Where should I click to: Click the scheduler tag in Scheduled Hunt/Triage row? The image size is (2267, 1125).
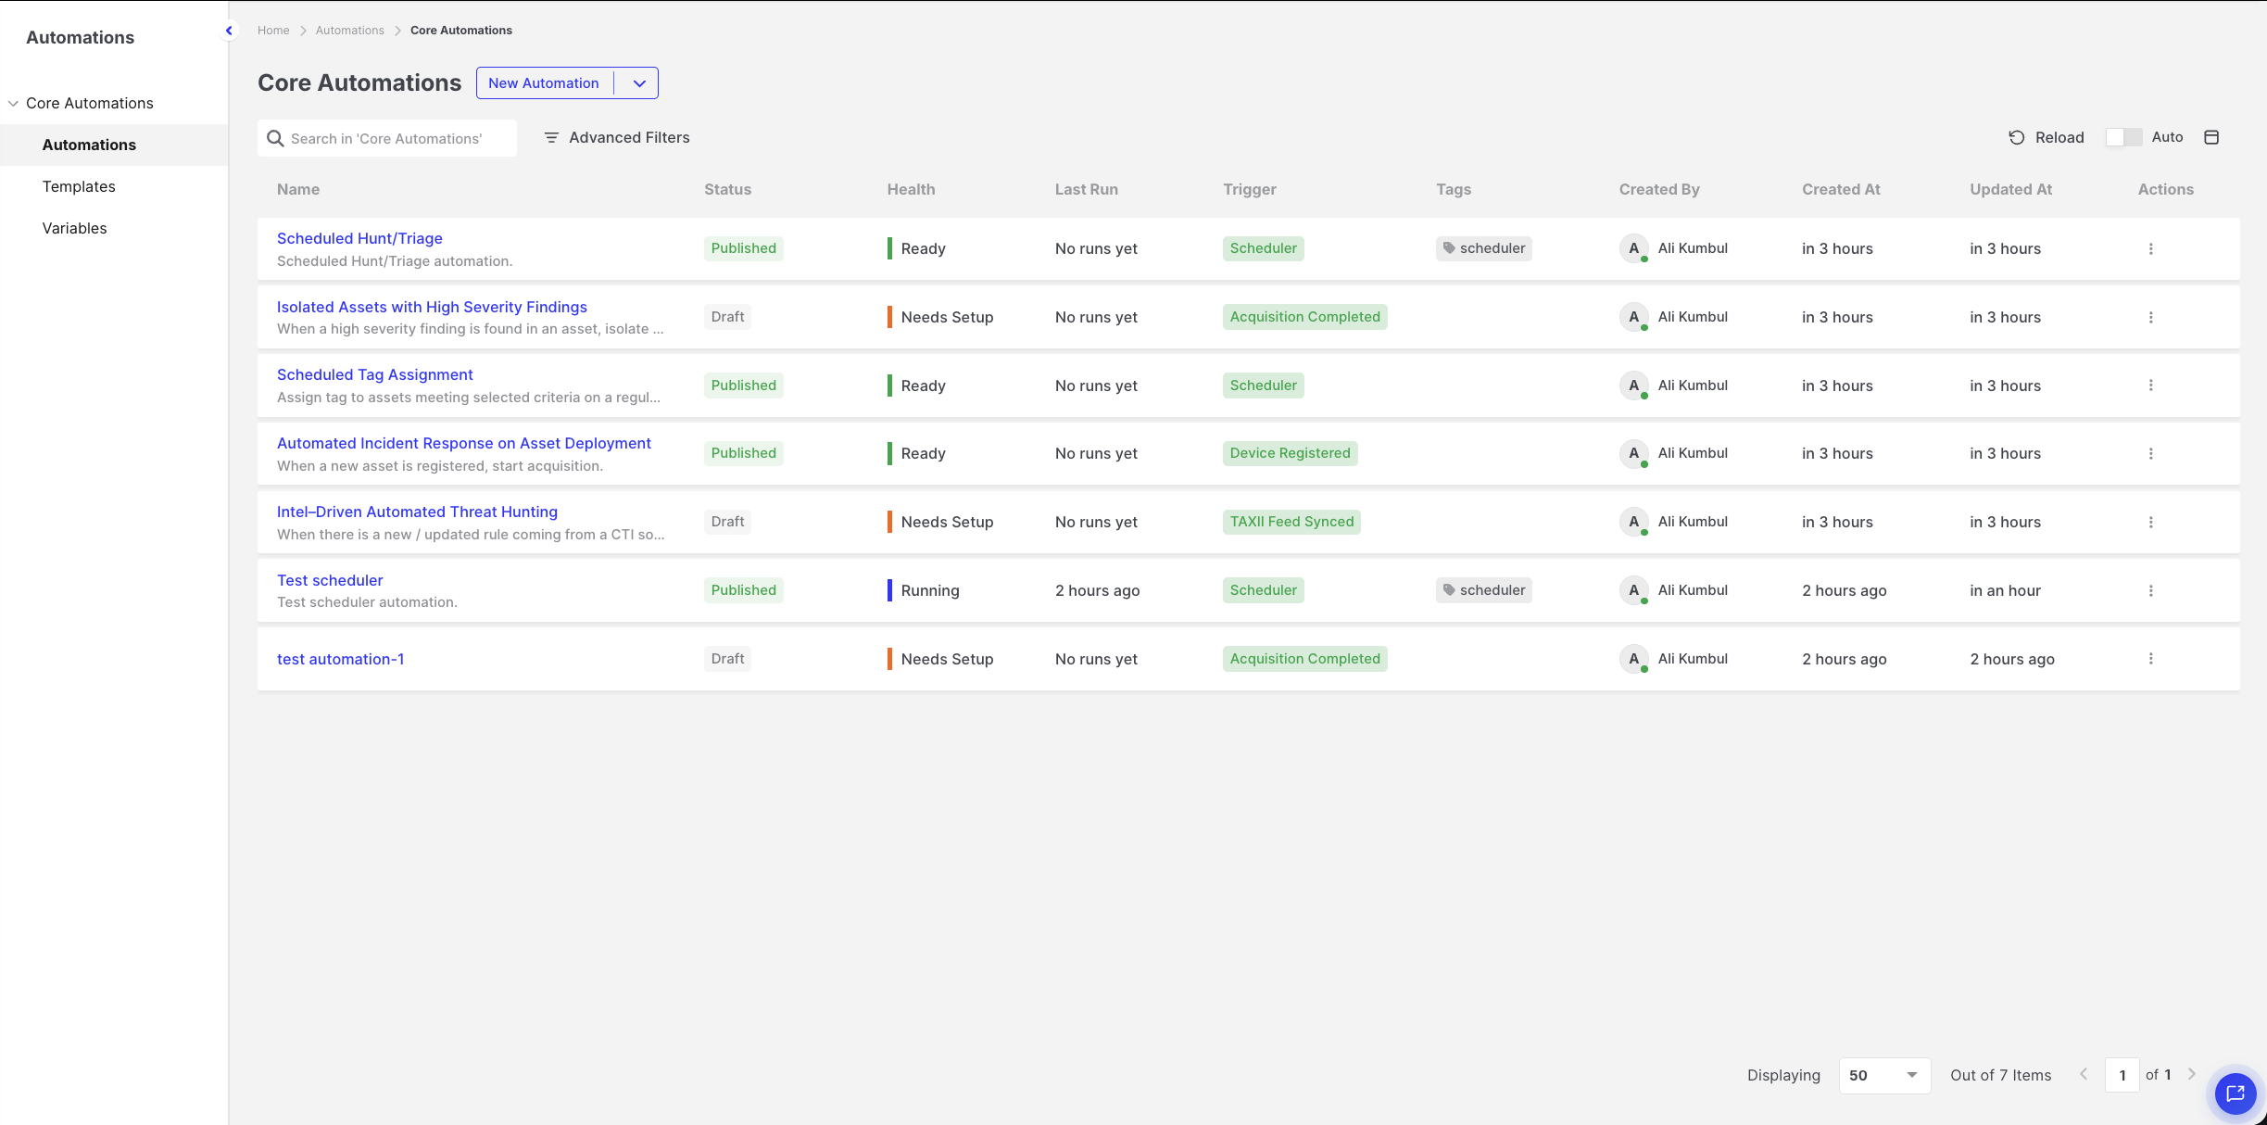(x=1484, y=248)
